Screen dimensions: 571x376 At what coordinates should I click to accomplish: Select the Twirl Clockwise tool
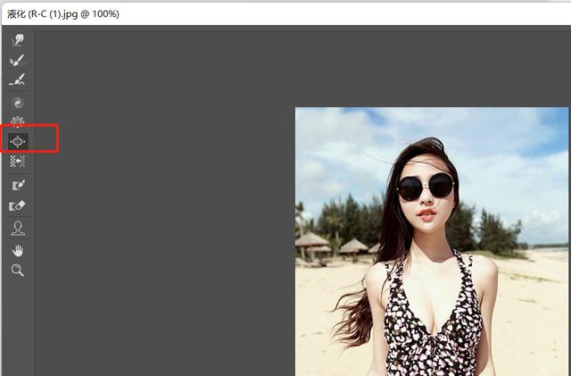[18, 103]
